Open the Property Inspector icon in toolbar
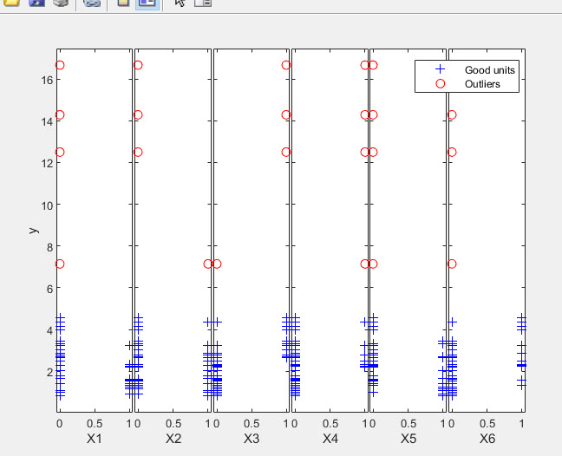This screenshot has width=562, height=456. tap(202, 3)
